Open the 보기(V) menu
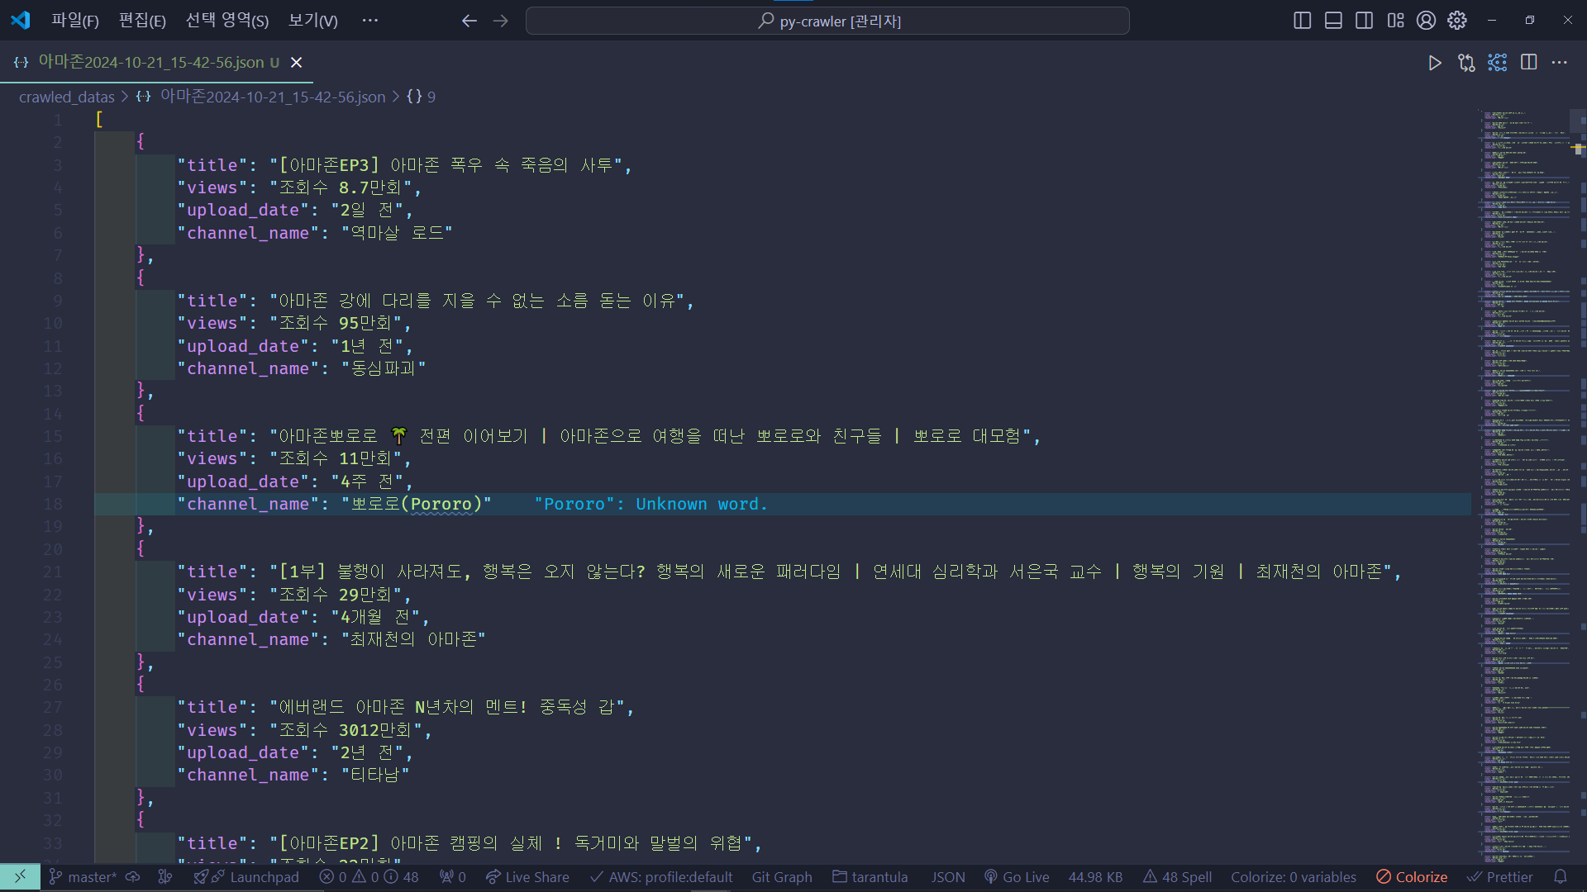 [312, 21]
